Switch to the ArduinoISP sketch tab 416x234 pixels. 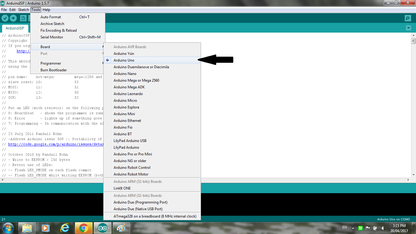(15, 28)
